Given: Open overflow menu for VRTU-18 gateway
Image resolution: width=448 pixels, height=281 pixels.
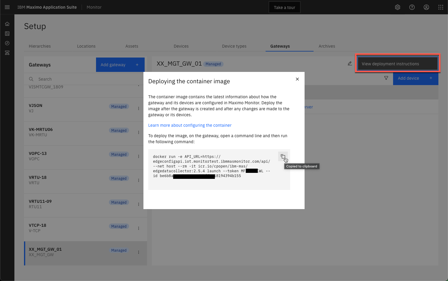Looking at the screenshot, I should tap(139, 180).
